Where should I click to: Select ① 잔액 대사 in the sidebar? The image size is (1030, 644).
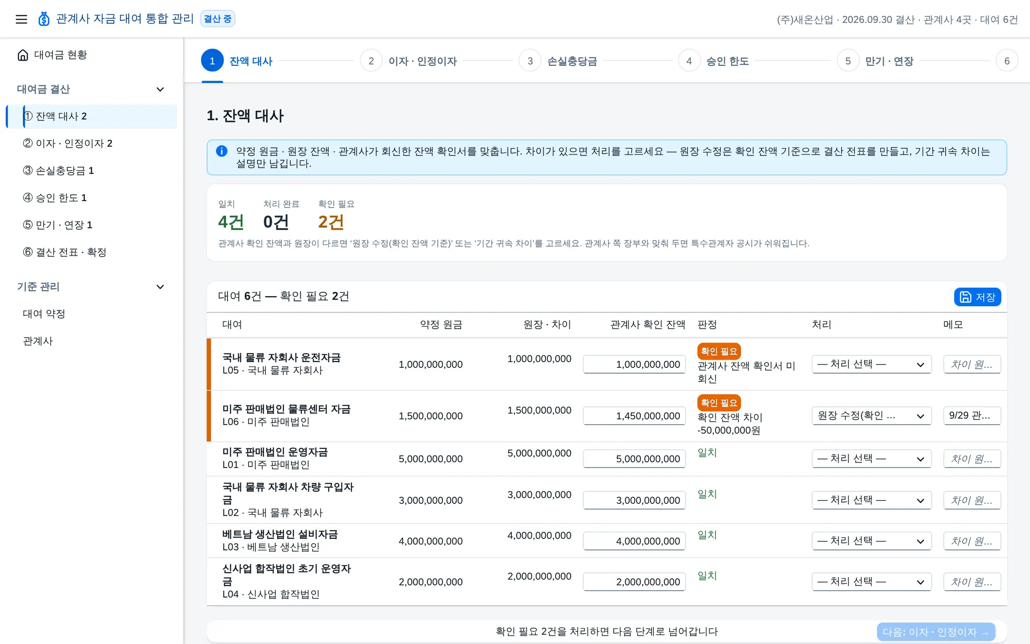(92, 116)
